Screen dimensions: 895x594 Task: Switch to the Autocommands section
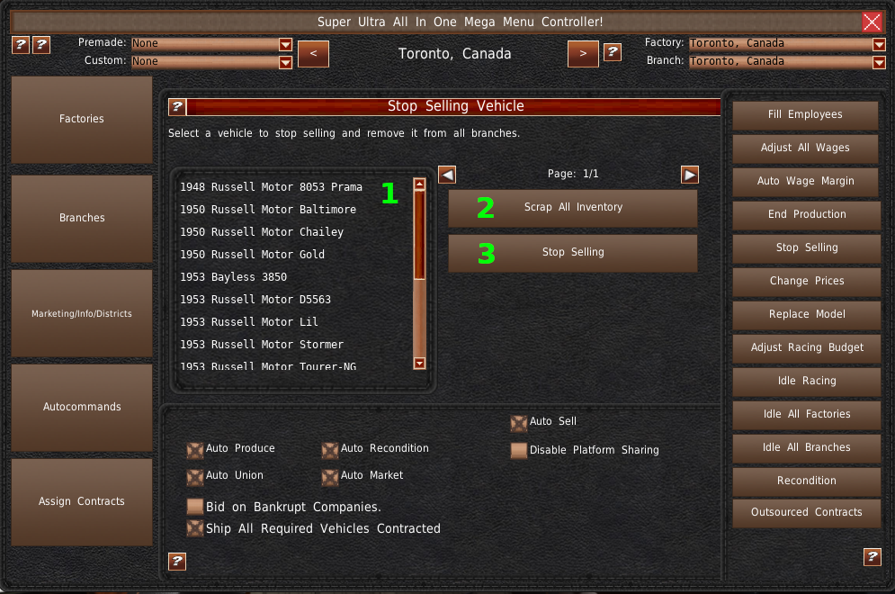[x=82, y=407]
